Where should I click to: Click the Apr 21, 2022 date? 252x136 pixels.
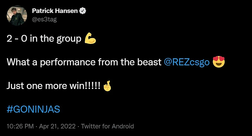point(57,126)
